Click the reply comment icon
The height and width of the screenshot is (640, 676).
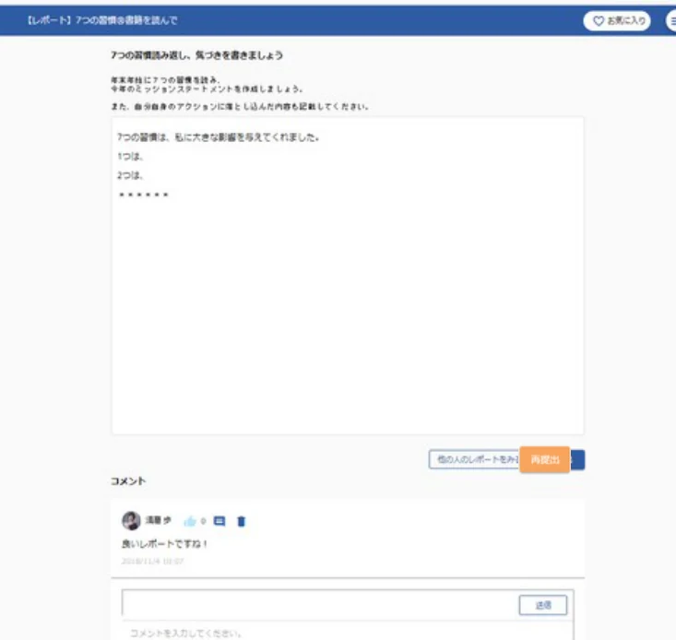click(219, 521)
